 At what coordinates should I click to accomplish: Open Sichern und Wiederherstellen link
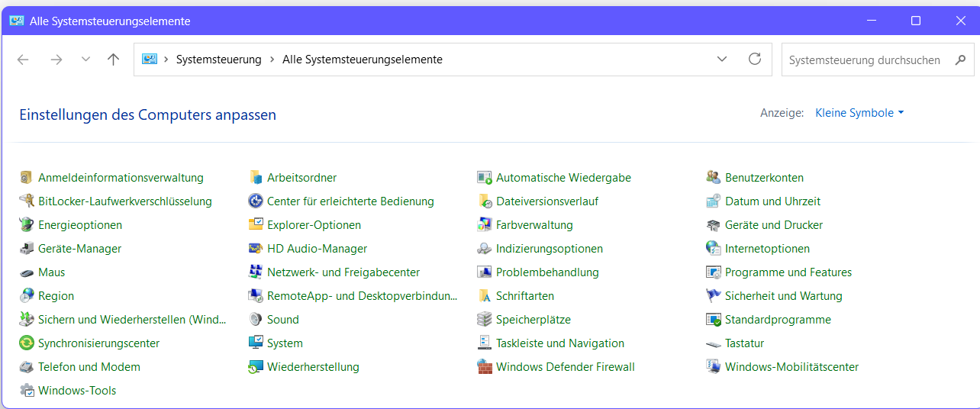(x=132, y=320)
